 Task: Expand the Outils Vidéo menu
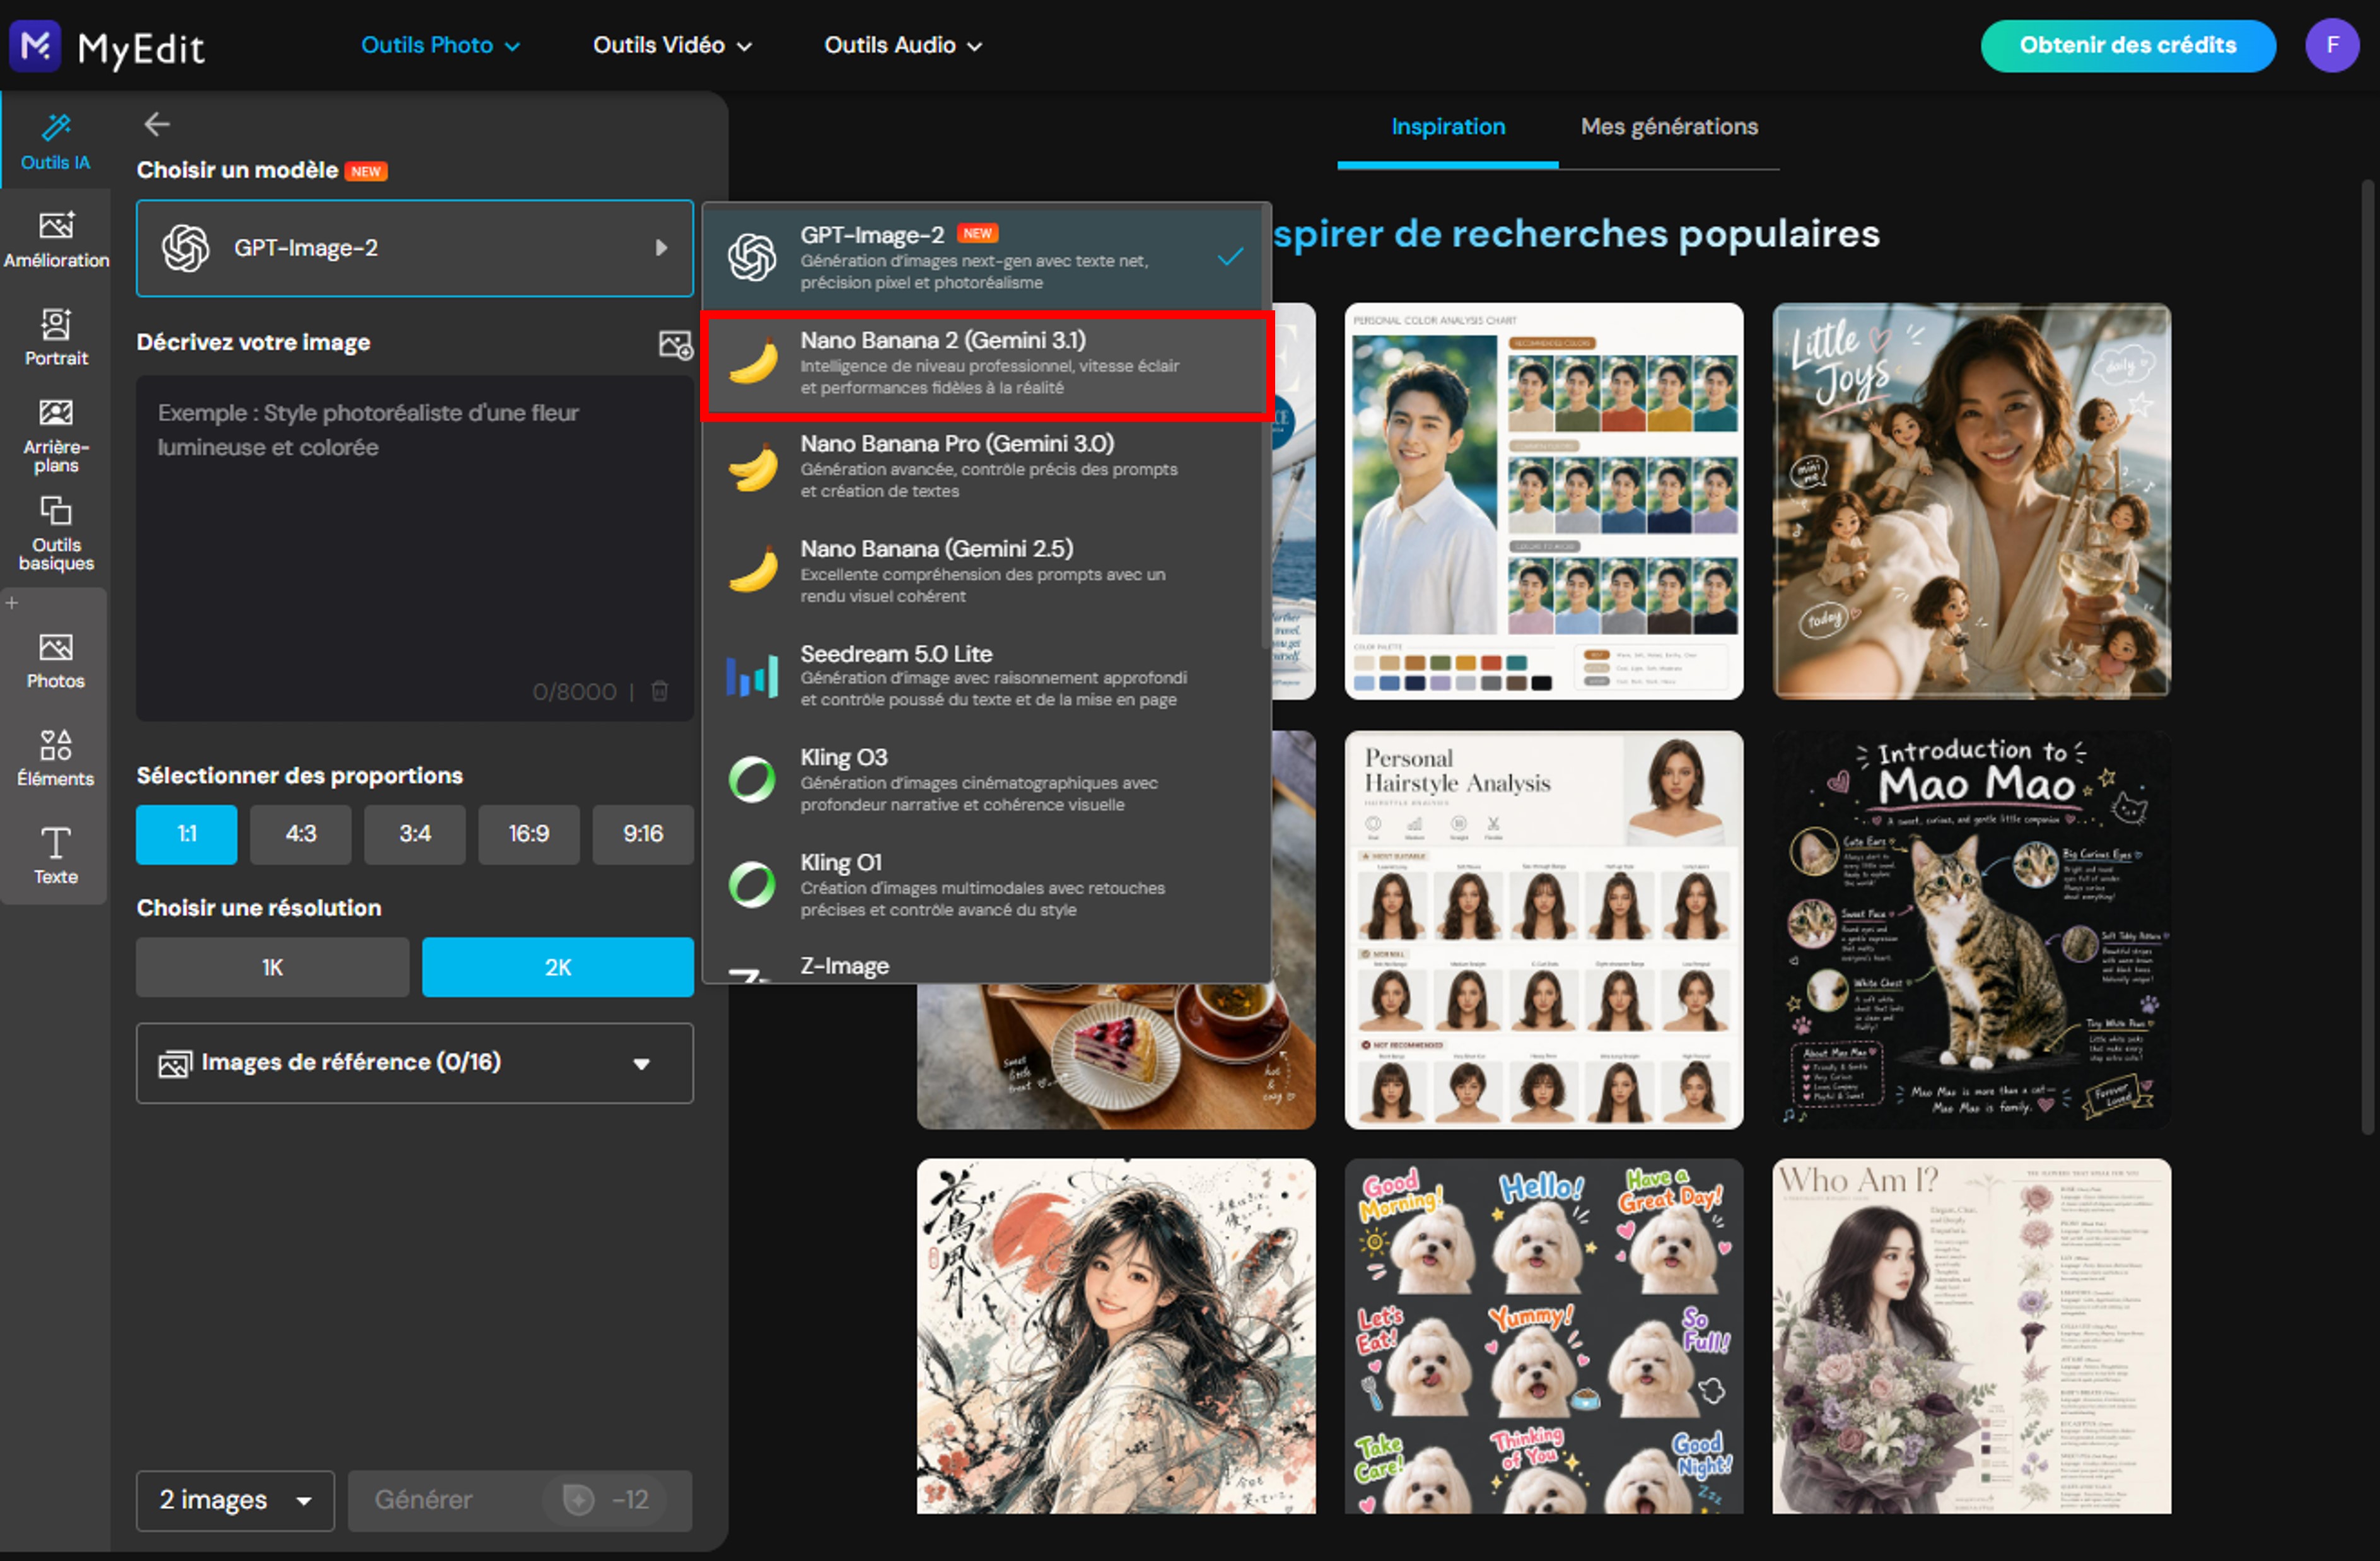click(672, 45)
